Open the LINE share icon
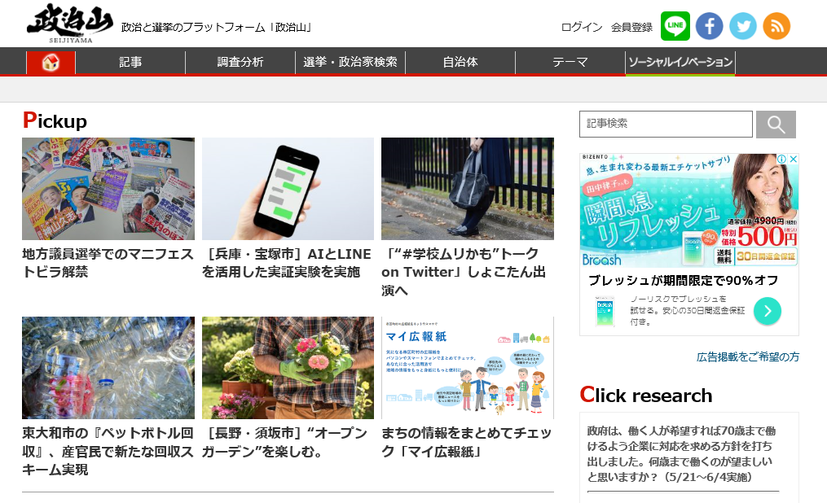827x503 pixels. click(x=675, y=26)
